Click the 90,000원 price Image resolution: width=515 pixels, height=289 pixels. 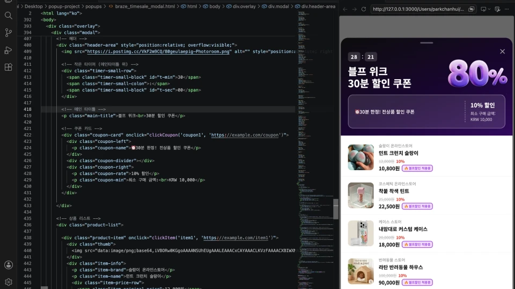389,283
